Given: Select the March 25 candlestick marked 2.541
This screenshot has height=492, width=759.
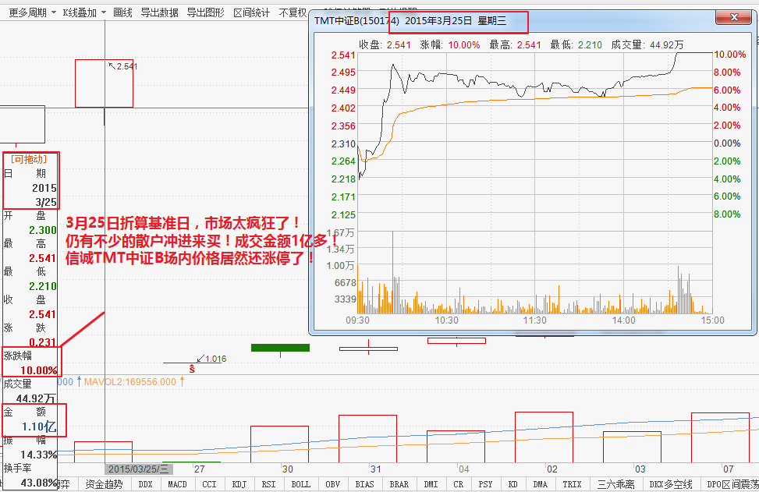Looking at the screenshot, I should click(104, 83).
